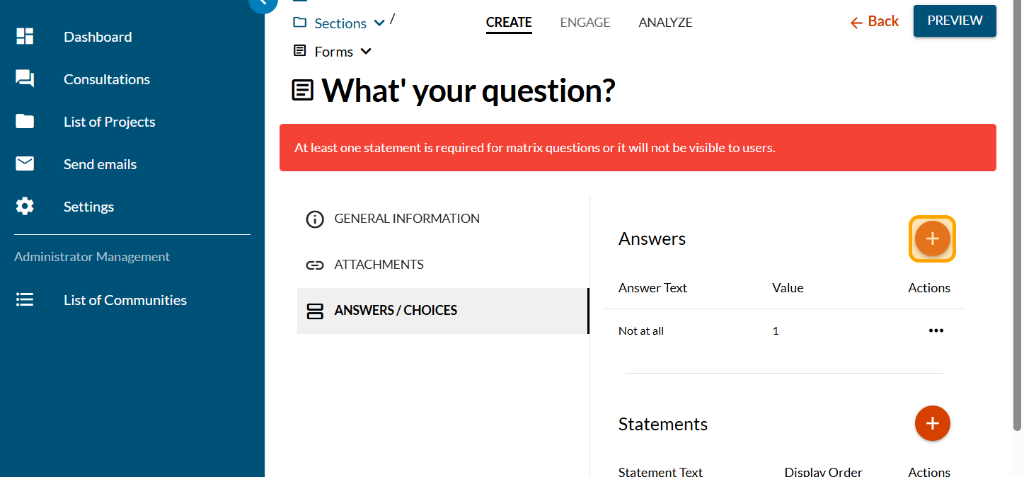Click the Settings gear icon
Viewport: 1024px width, 477px height.
click(25, 207)
